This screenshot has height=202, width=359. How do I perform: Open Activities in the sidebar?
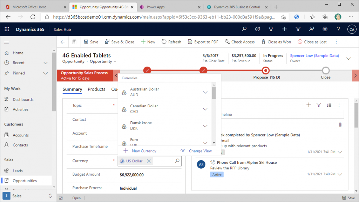(x=20, y=109)
